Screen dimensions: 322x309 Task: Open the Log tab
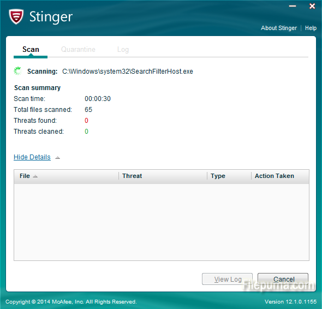(123, 50)
